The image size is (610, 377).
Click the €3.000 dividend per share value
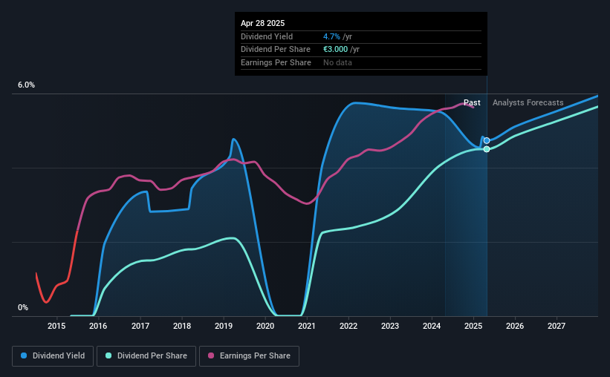tap(335, 50)
